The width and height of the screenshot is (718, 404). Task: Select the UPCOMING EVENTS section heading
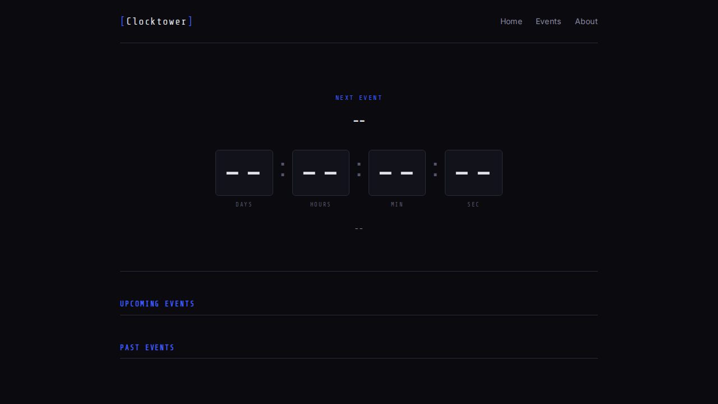tap(157, 304)
